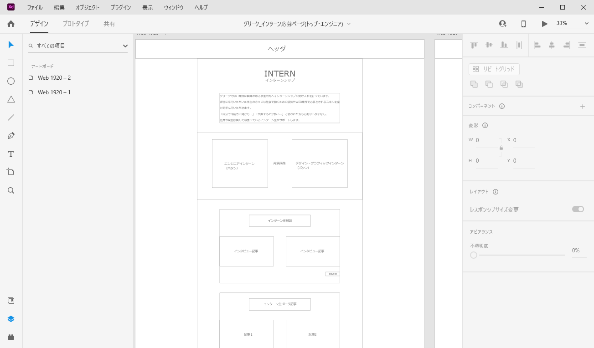Click リピートグリッド button
The image size is (594, 348).
(494, 69)
